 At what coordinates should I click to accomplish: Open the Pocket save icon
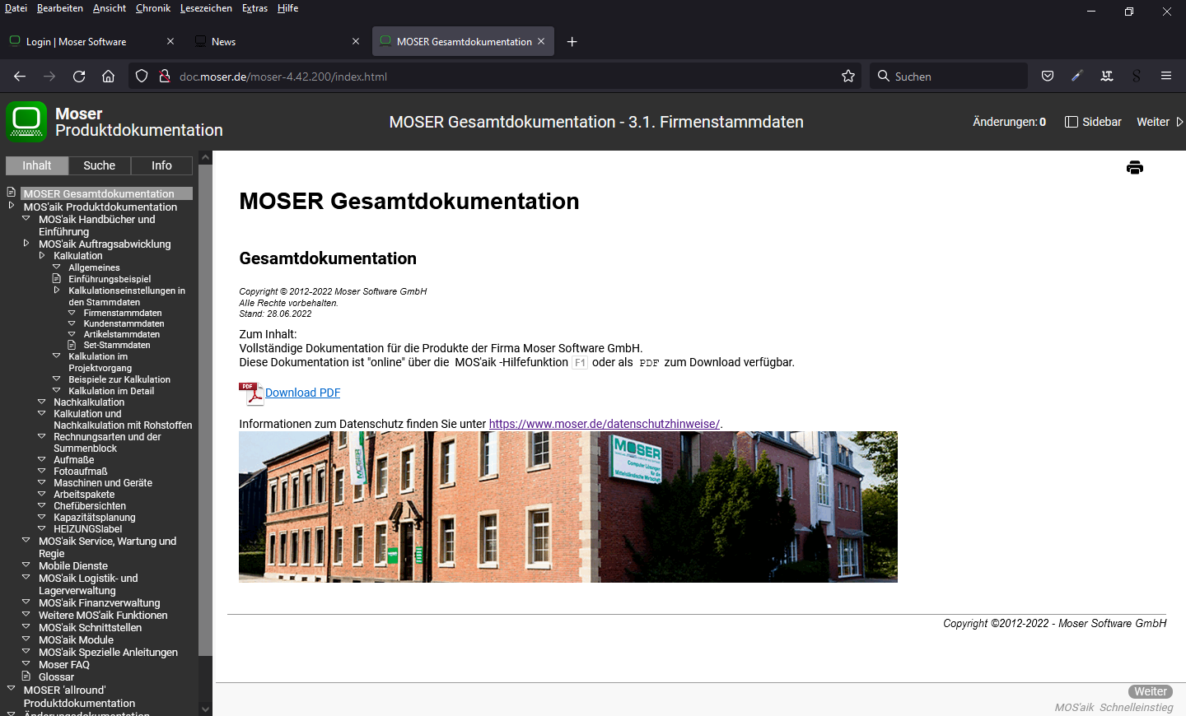[x=1048, y=76]
